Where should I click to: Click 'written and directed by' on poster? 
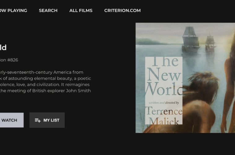pos(164,102)
